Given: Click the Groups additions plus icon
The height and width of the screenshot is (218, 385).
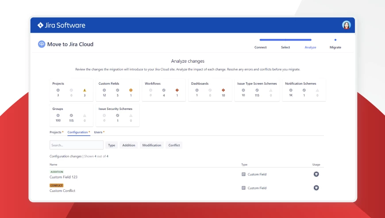Looking at the screenshot, I should coord(58,115).
